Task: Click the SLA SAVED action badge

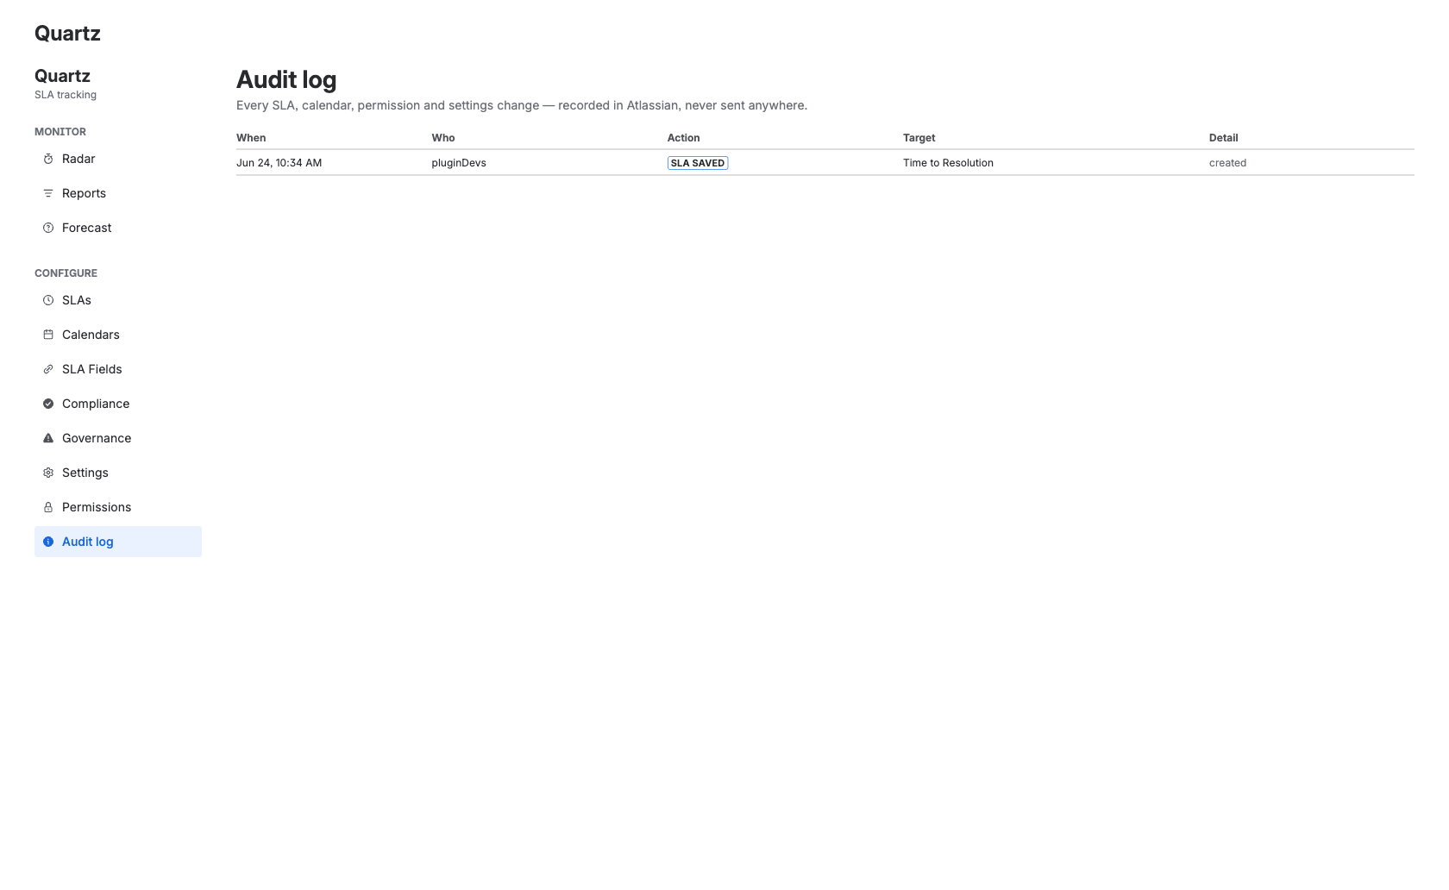Action: [x=698, y=163]
